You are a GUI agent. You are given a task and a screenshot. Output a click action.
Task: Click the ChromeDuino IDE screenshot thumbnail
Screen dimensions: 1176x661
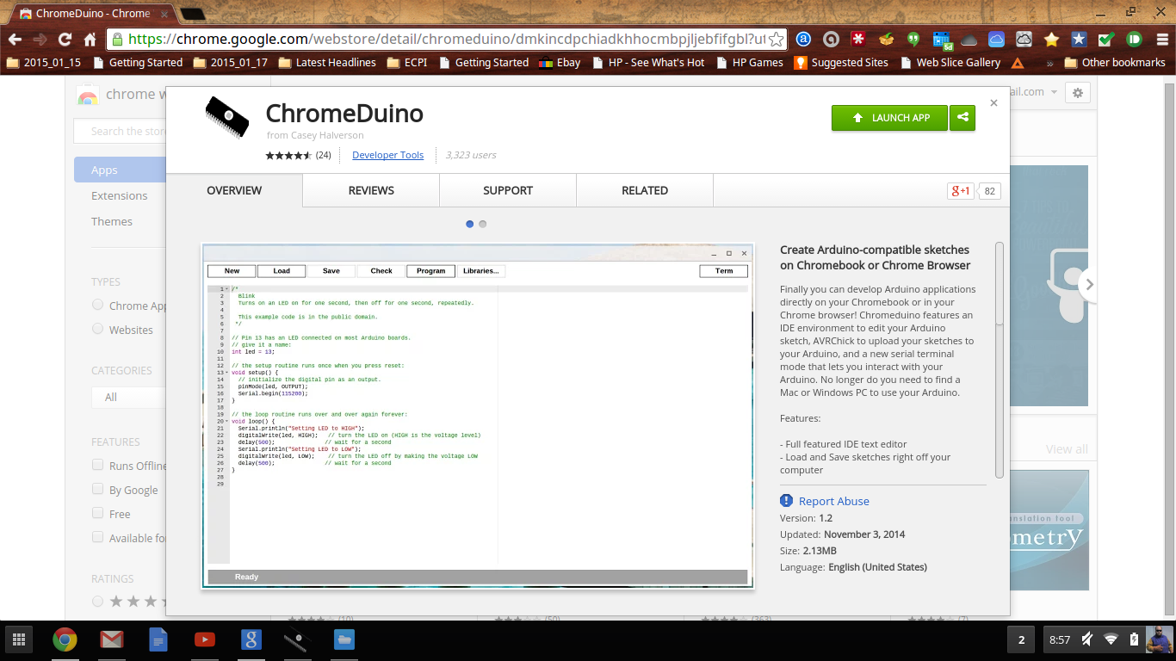(478, 416)
